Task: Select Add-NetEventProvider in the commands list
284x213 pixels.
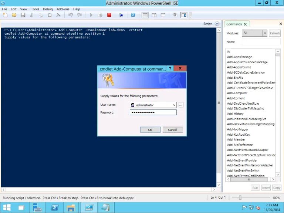Action: click(242, 160)
